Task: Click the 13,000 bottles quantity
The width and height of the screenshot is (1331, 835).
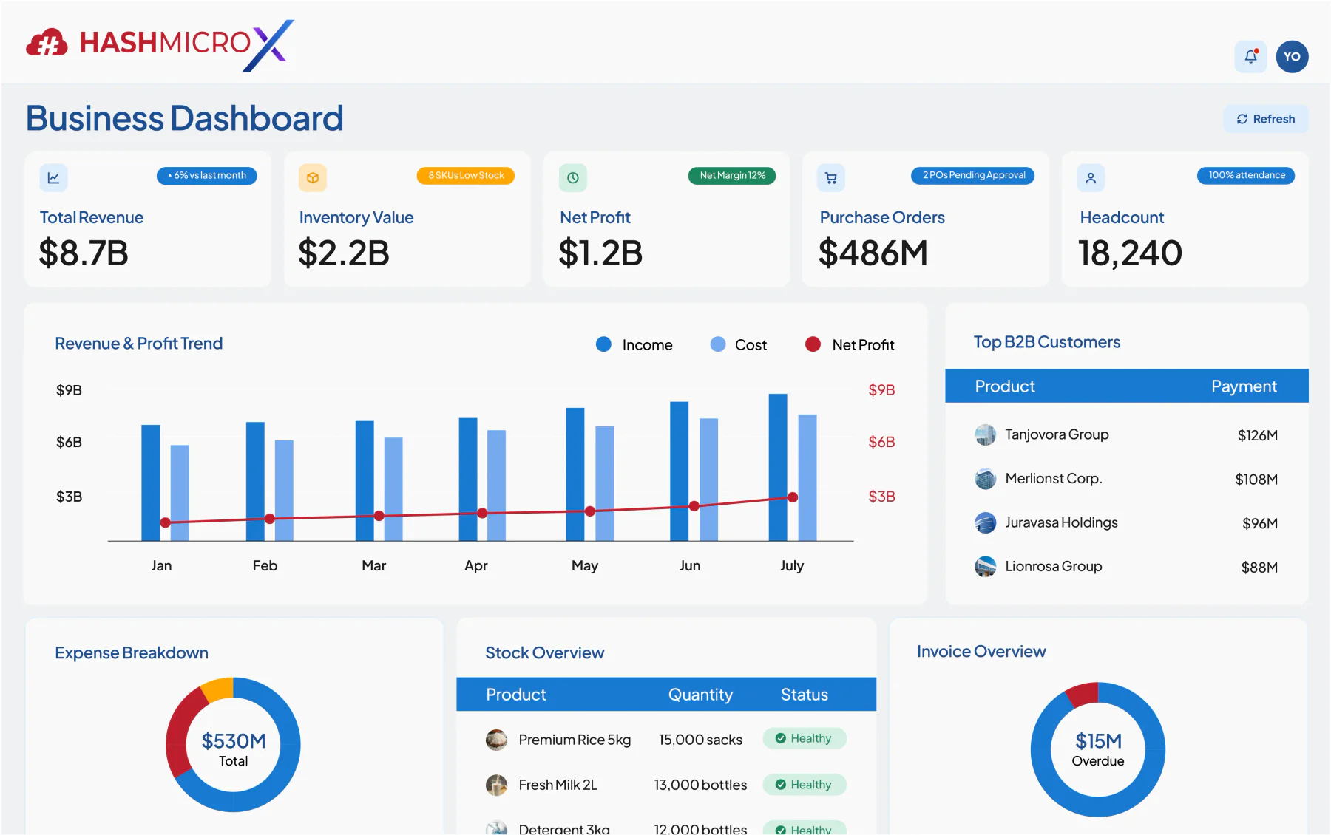Action: pos(700,785)
